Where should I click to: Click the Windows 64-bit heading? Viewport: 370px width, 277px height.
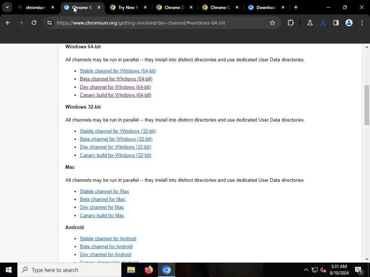[x=83, y=47]
